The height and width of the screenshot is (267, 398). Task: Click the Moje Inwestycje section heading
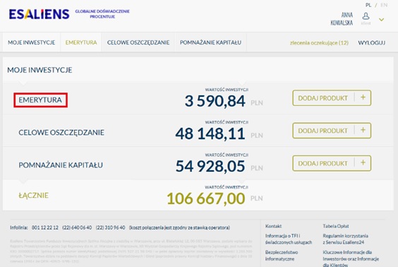(40, 70)
